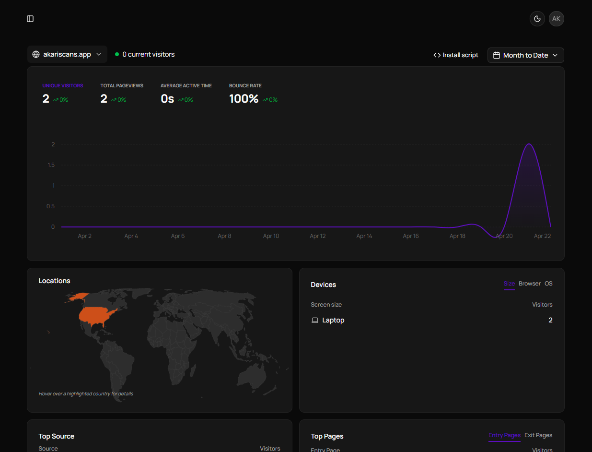Select the Total Pageviews metric
This screenshot has height=452, width=592.
click(122, 94)
